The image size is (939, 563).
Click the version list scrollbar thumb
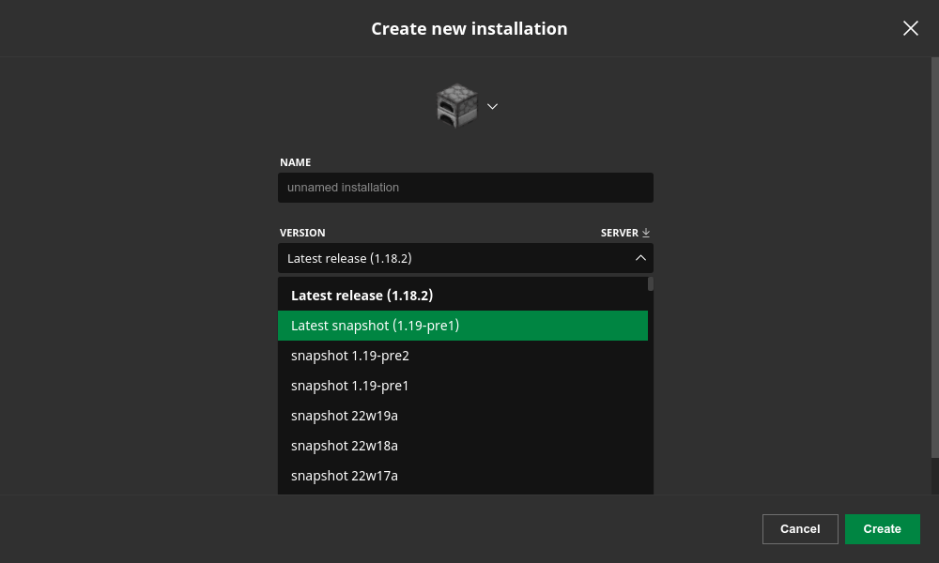pos(651,283)
